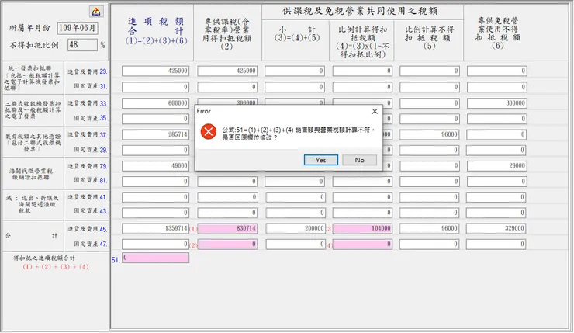This screenshot has height=333, width=574.
Task: Click row 35 column (6) input field
Action: [496, 119]
